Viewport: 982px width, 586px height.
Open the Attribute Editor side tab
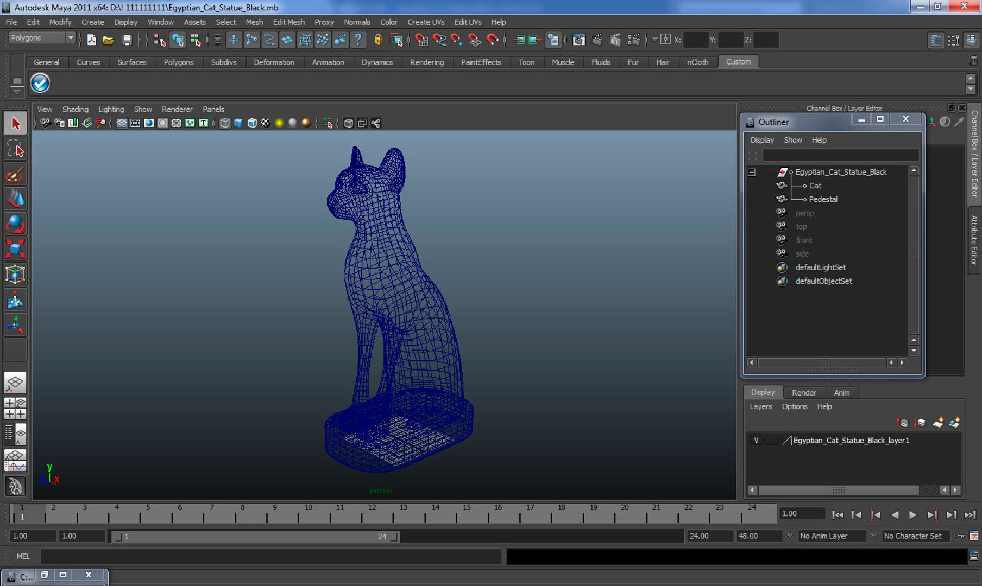click(974, 239)
